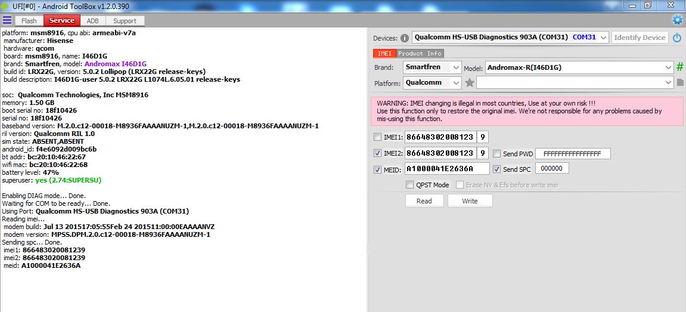The image size is (686, 312).
Task: Click the IMEI1 check digit field
Action: [x=482, y=137]
